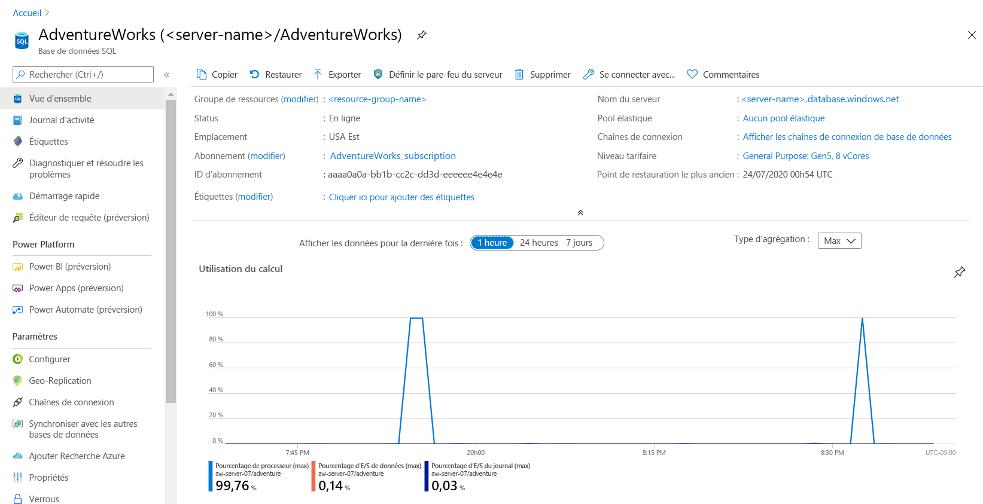Click the Se connecter avec wrench icon
The height and width of the screenshot is (504, 983).
click(589, 74)
